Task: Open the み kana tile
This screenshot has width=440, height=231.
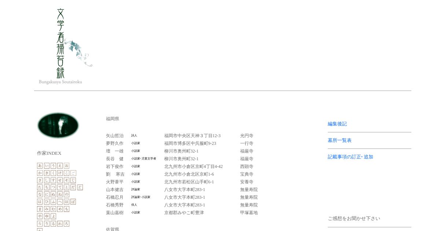Action: 47,209
